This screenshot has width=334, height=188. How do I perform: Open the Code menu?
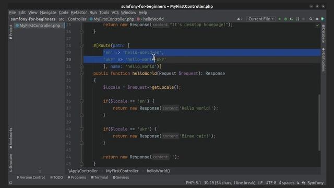click(x=64, y=13)
